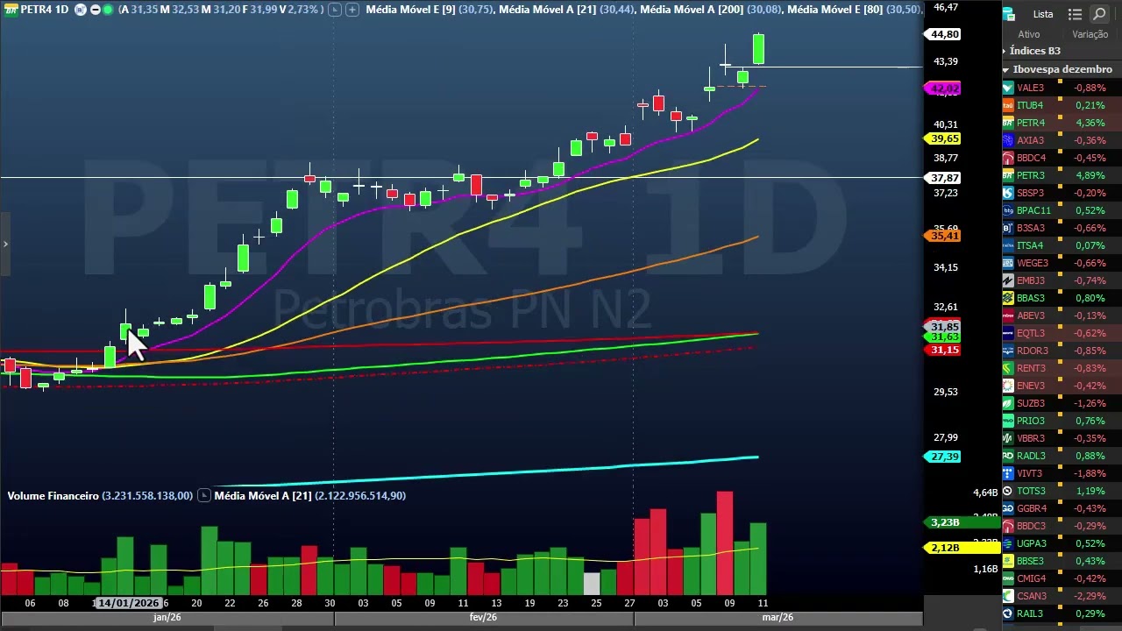Click the orange 35,41 price tag

click(x=944, y=236)
